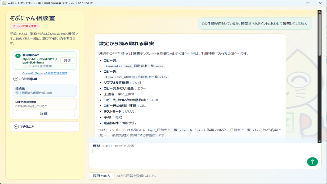Click the ぞぶにゃん相談室 title

coord(32,18)
